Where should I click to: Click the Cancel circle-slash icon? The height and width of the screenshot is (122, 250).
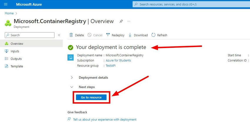click(x=90, y=35)
